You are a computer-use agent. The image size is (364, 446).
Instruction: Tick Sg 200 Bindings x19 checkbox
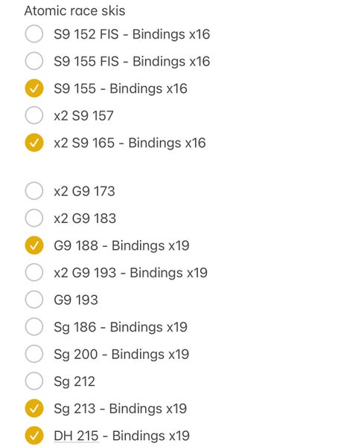(x=34, y=354)
